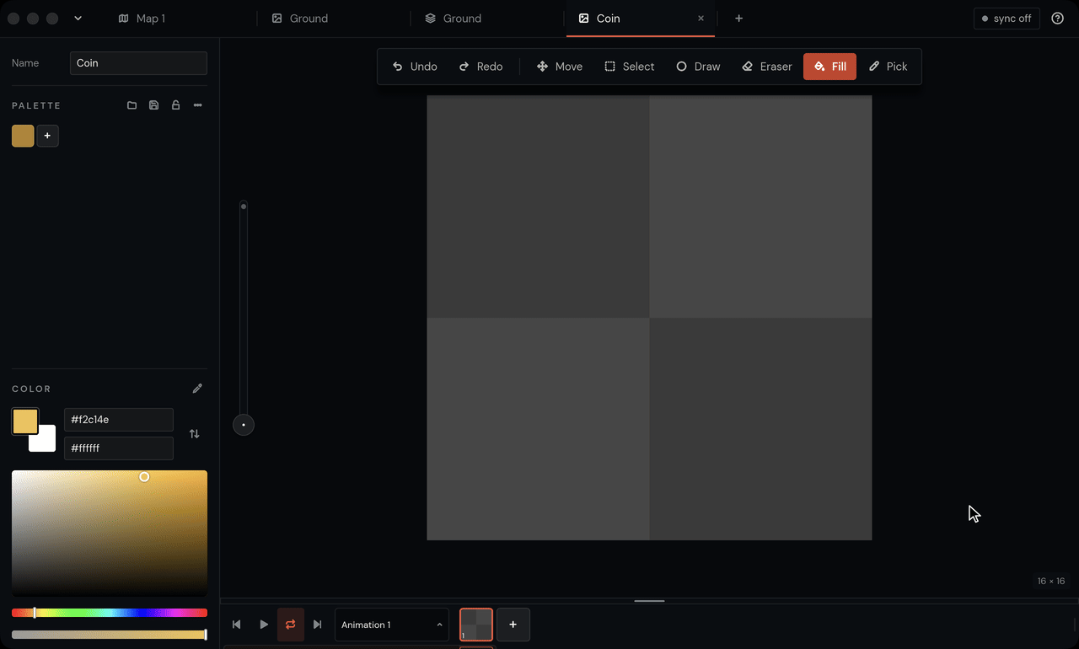Close the Coin tab
Image resolution: width=1079 pixels, height=649 pixels.
(x=701, y=19)
